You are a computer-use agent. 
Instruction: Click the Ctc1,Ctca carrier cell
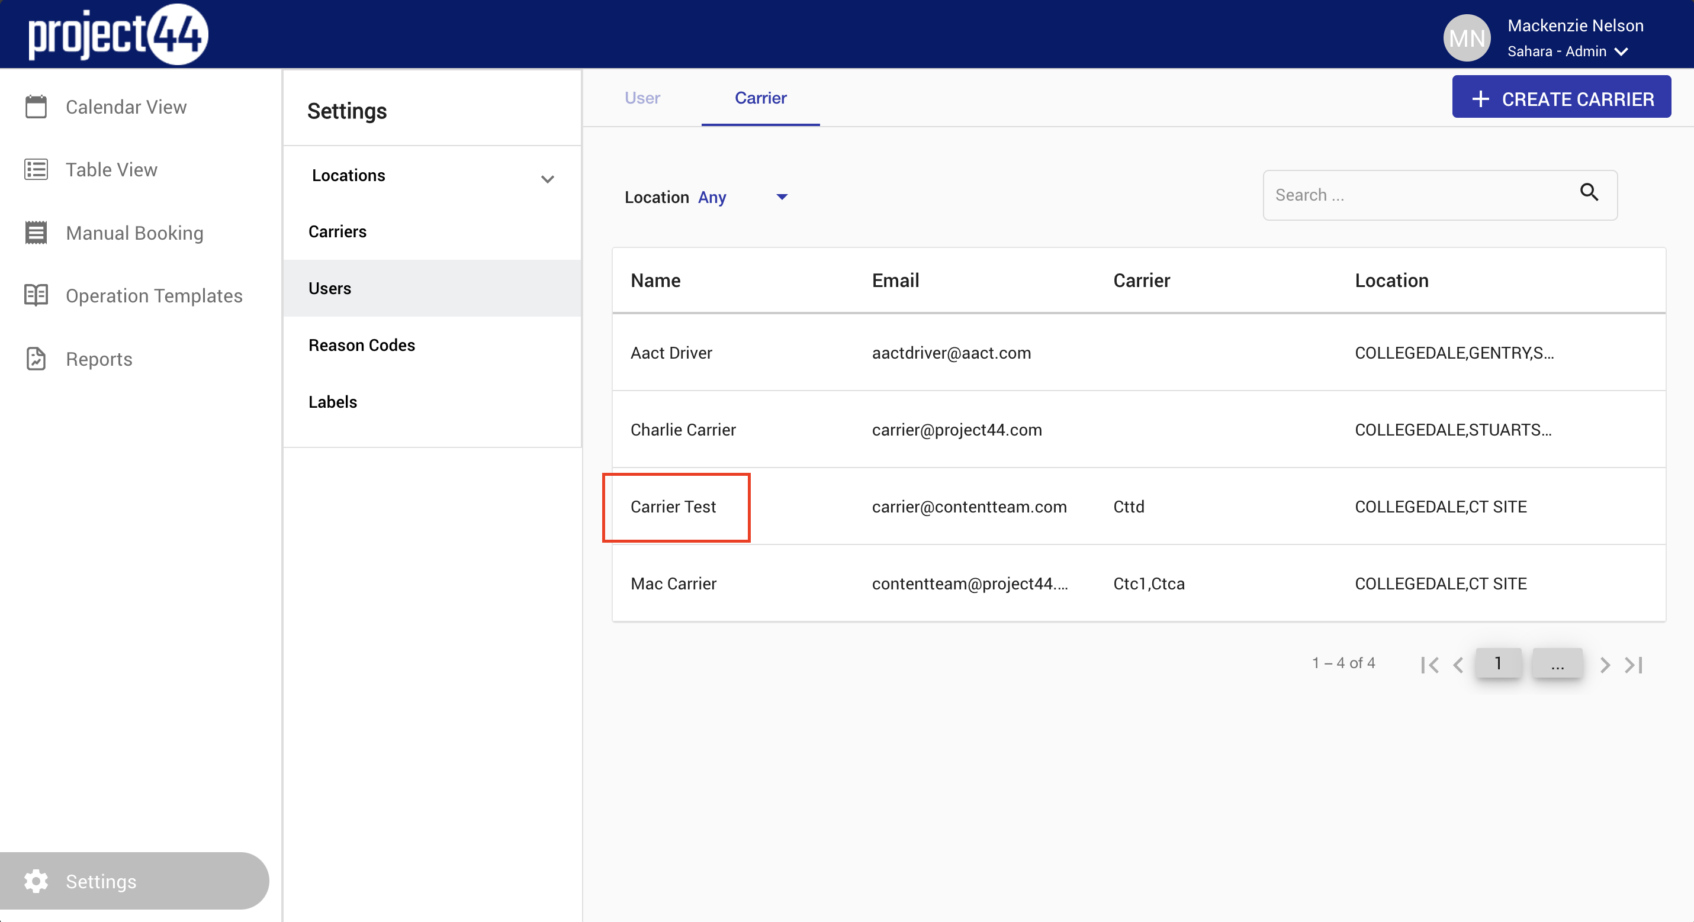[x=1149, y=583]
